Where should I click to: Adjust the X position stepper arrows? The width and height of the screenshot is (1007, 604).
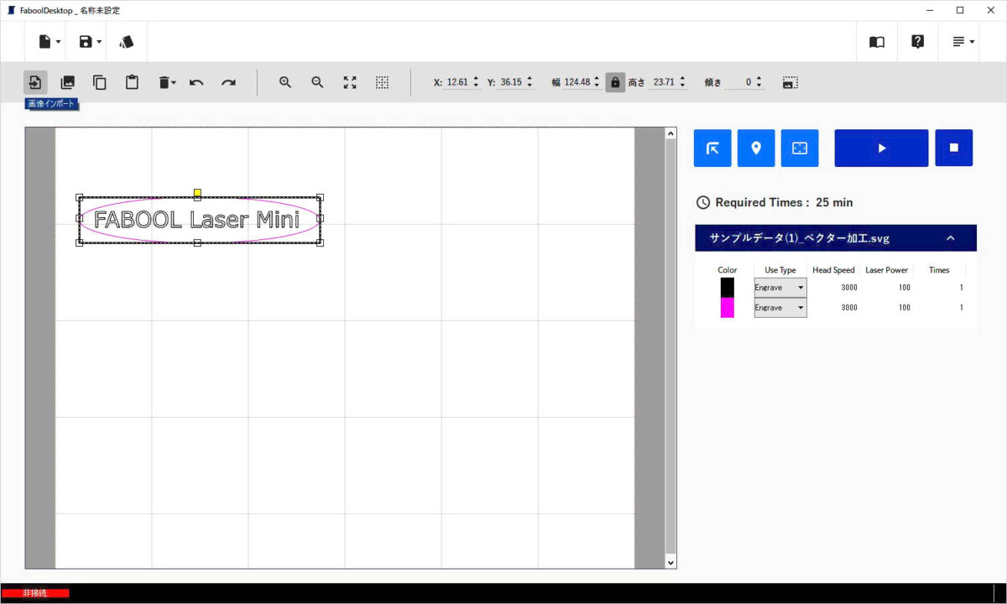pyautogui.click(x=476, y=82)
